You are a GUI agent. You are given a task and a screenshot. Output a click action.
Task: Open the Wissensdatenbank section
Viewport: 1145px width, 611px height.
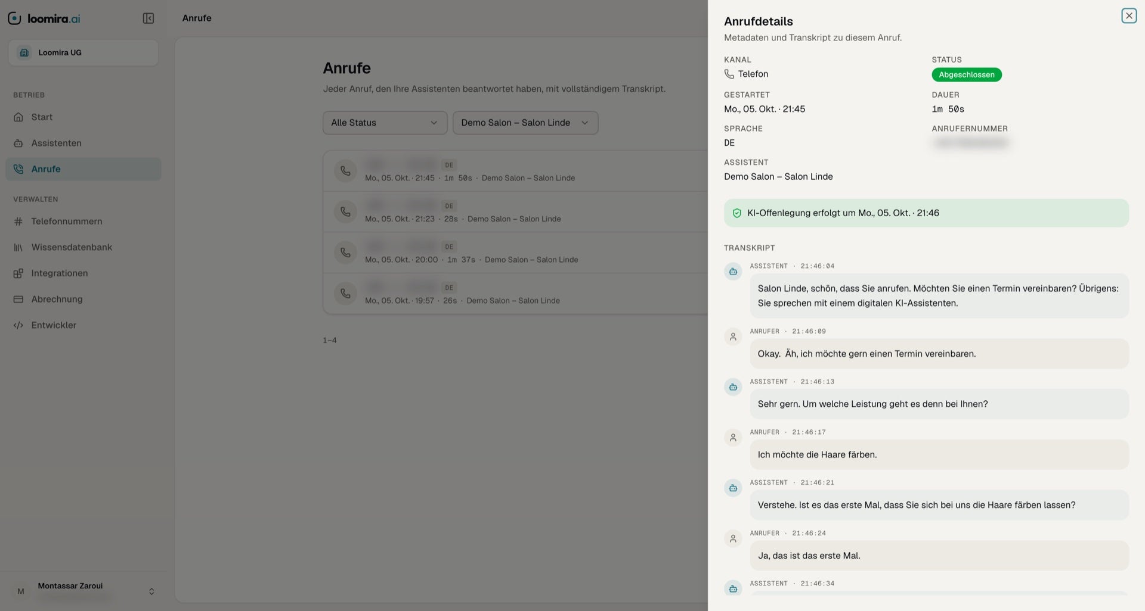click(83, 247)
